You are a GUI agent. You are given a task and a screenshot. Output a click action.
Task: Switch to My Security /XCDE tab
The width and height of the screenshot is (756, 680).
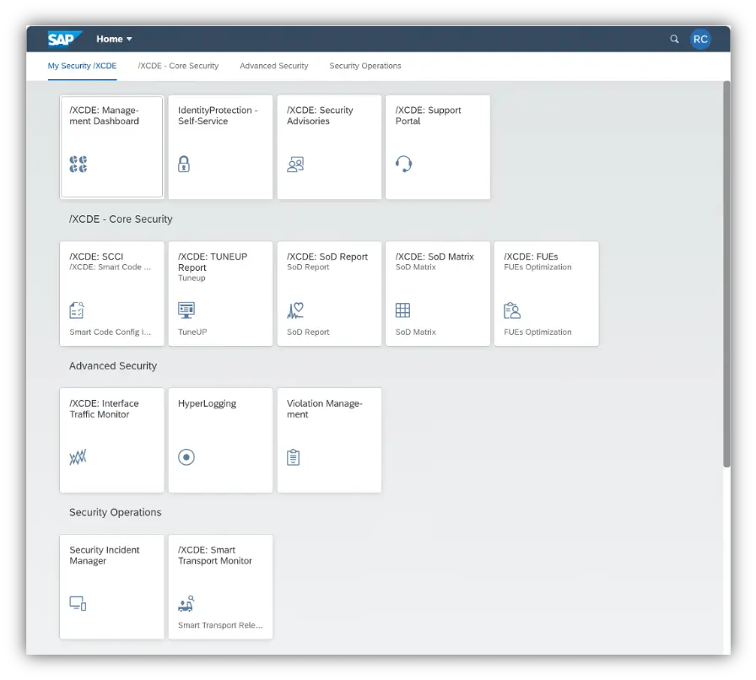coord(82,66)
